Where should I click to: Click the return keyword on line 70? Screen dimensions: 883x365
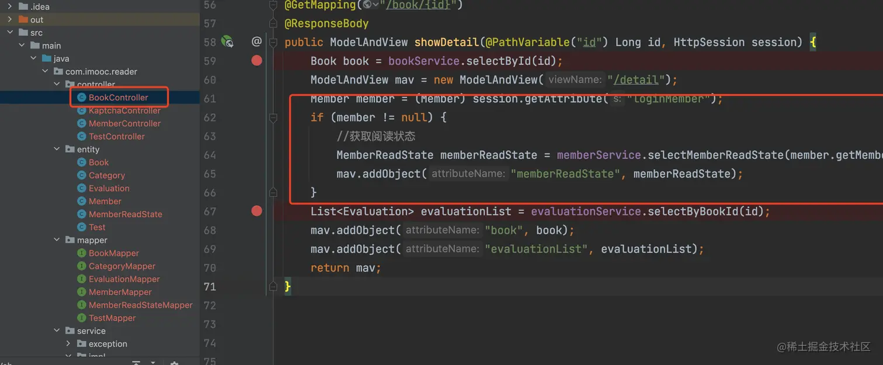[x=330, y=267]
